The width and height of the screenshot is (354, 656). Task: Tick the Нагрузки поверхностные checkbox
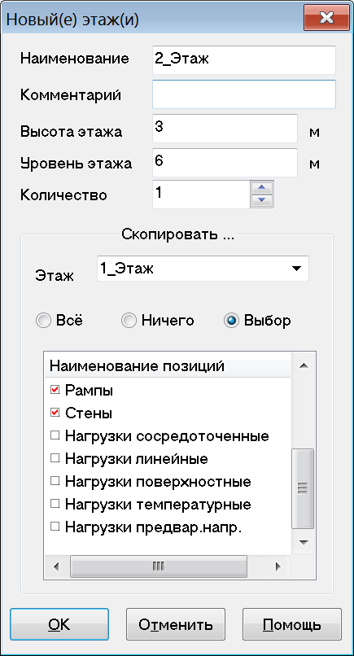[55, 481]
